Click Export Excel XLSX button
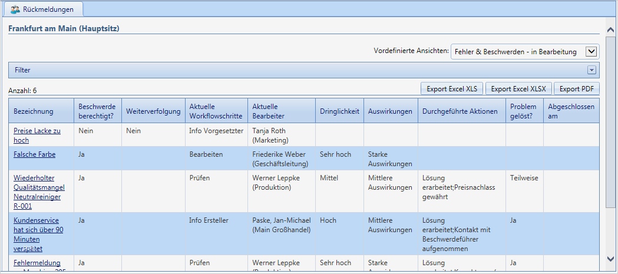The image size is (618, 274). (x=518, y=89)
